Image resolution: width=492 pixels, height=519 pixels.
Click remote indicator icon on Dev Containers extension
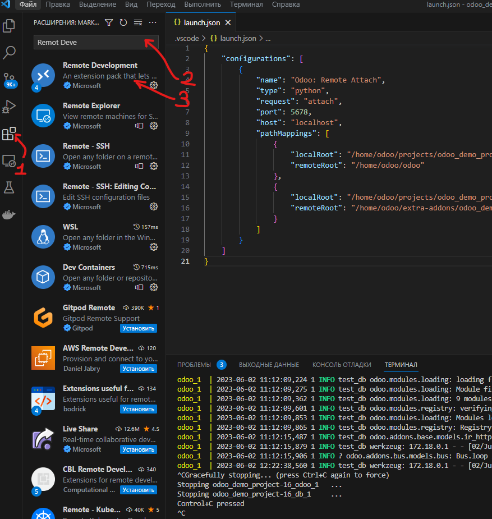click(139, 287)
